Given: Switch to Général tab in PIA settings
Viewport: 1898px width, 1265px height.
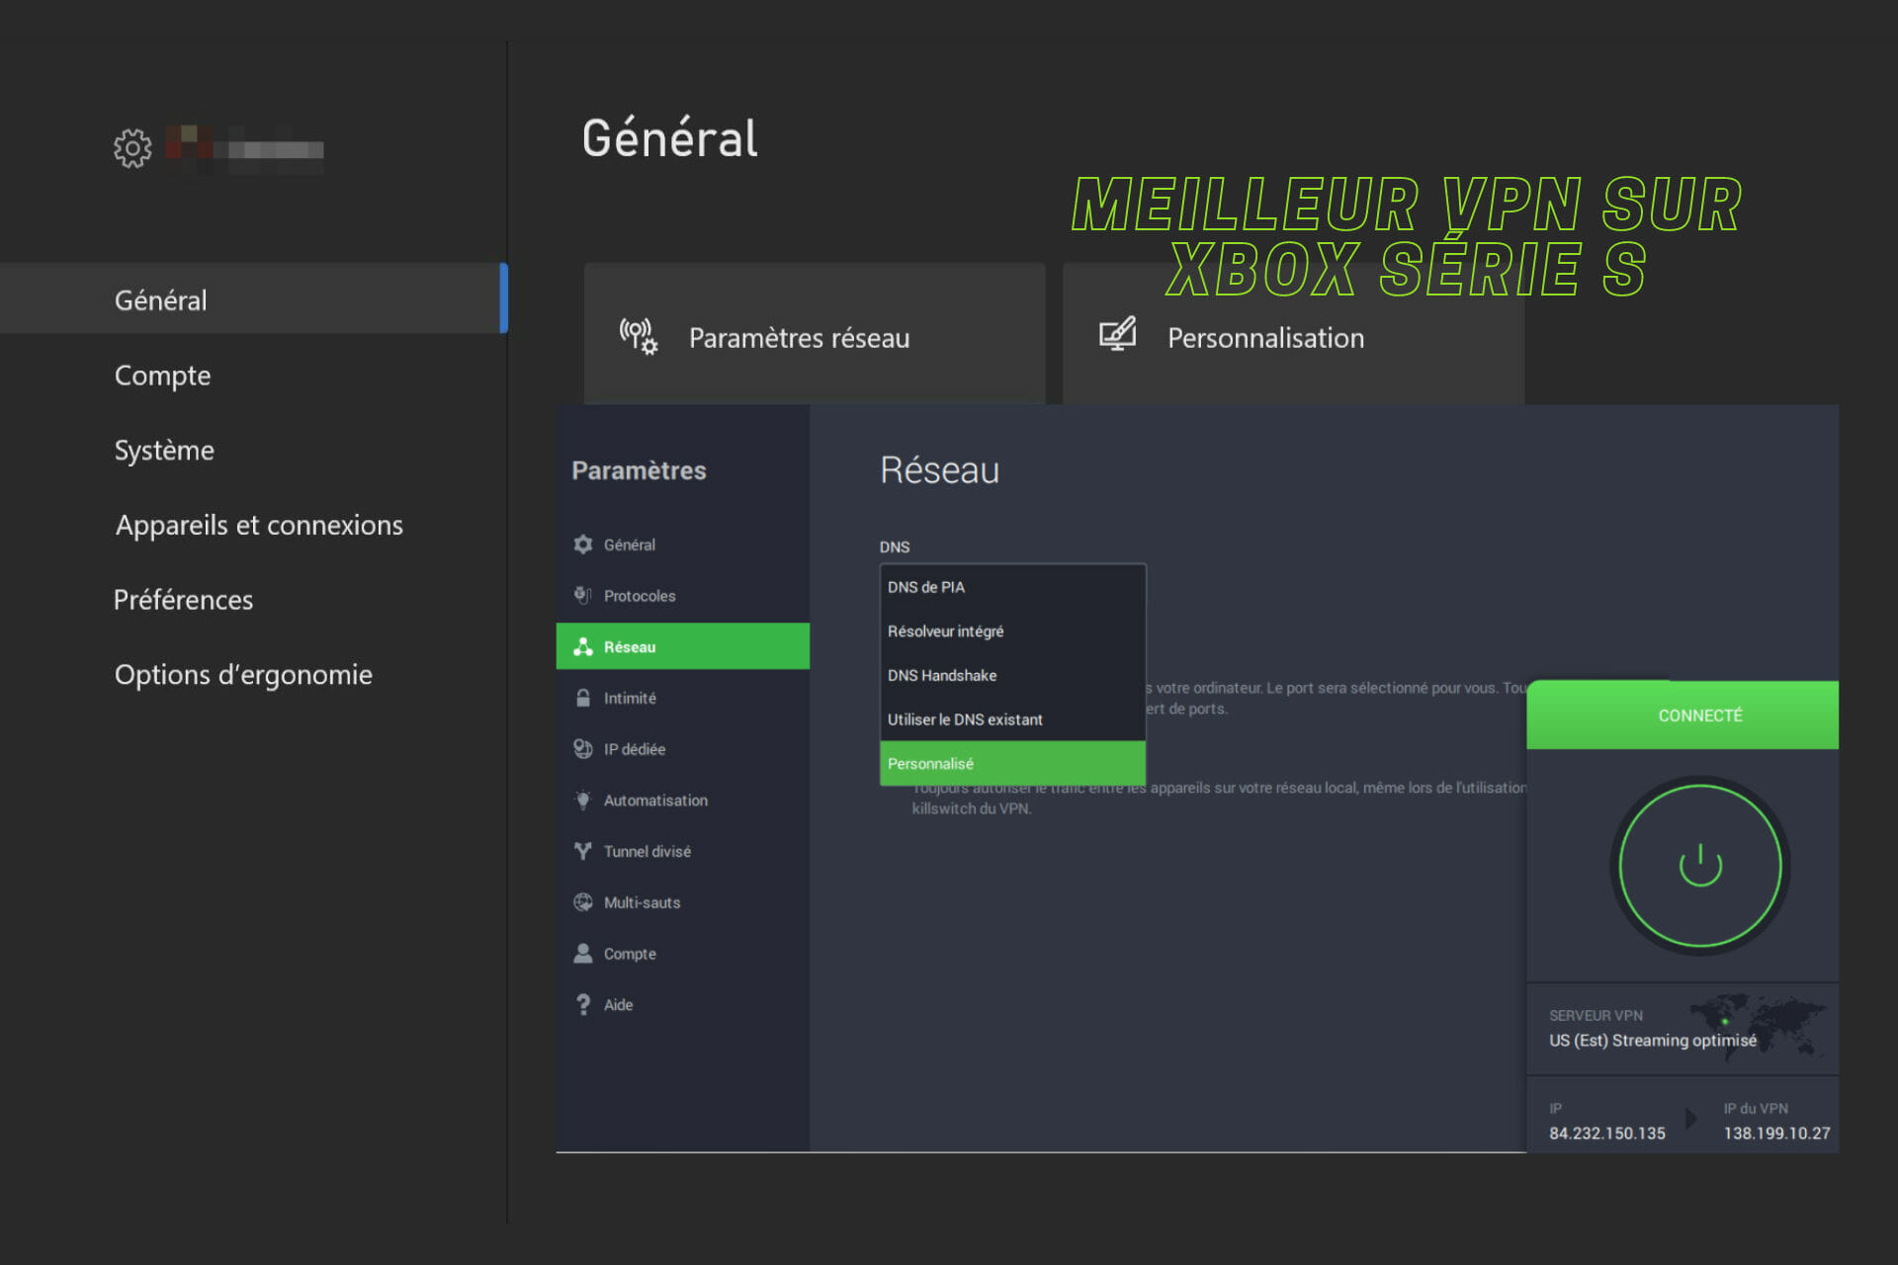Looking at the screenshot, I should pyautogui.click(x=683, y=545).
